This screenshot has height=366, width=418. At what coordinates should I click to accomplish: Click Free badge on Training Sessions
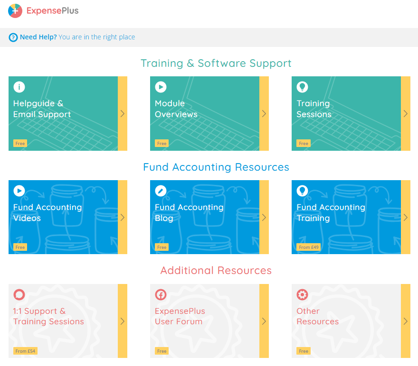coord(304,143)
